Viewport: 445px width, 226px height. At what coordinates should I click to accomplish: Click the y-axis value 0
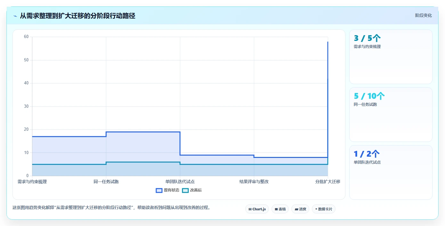(28, 176)
